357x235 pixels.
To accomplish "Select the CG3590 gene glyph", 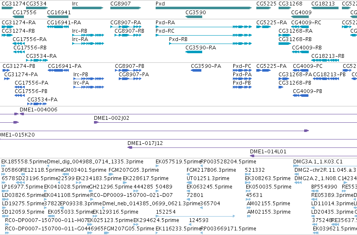I will 194,17.
